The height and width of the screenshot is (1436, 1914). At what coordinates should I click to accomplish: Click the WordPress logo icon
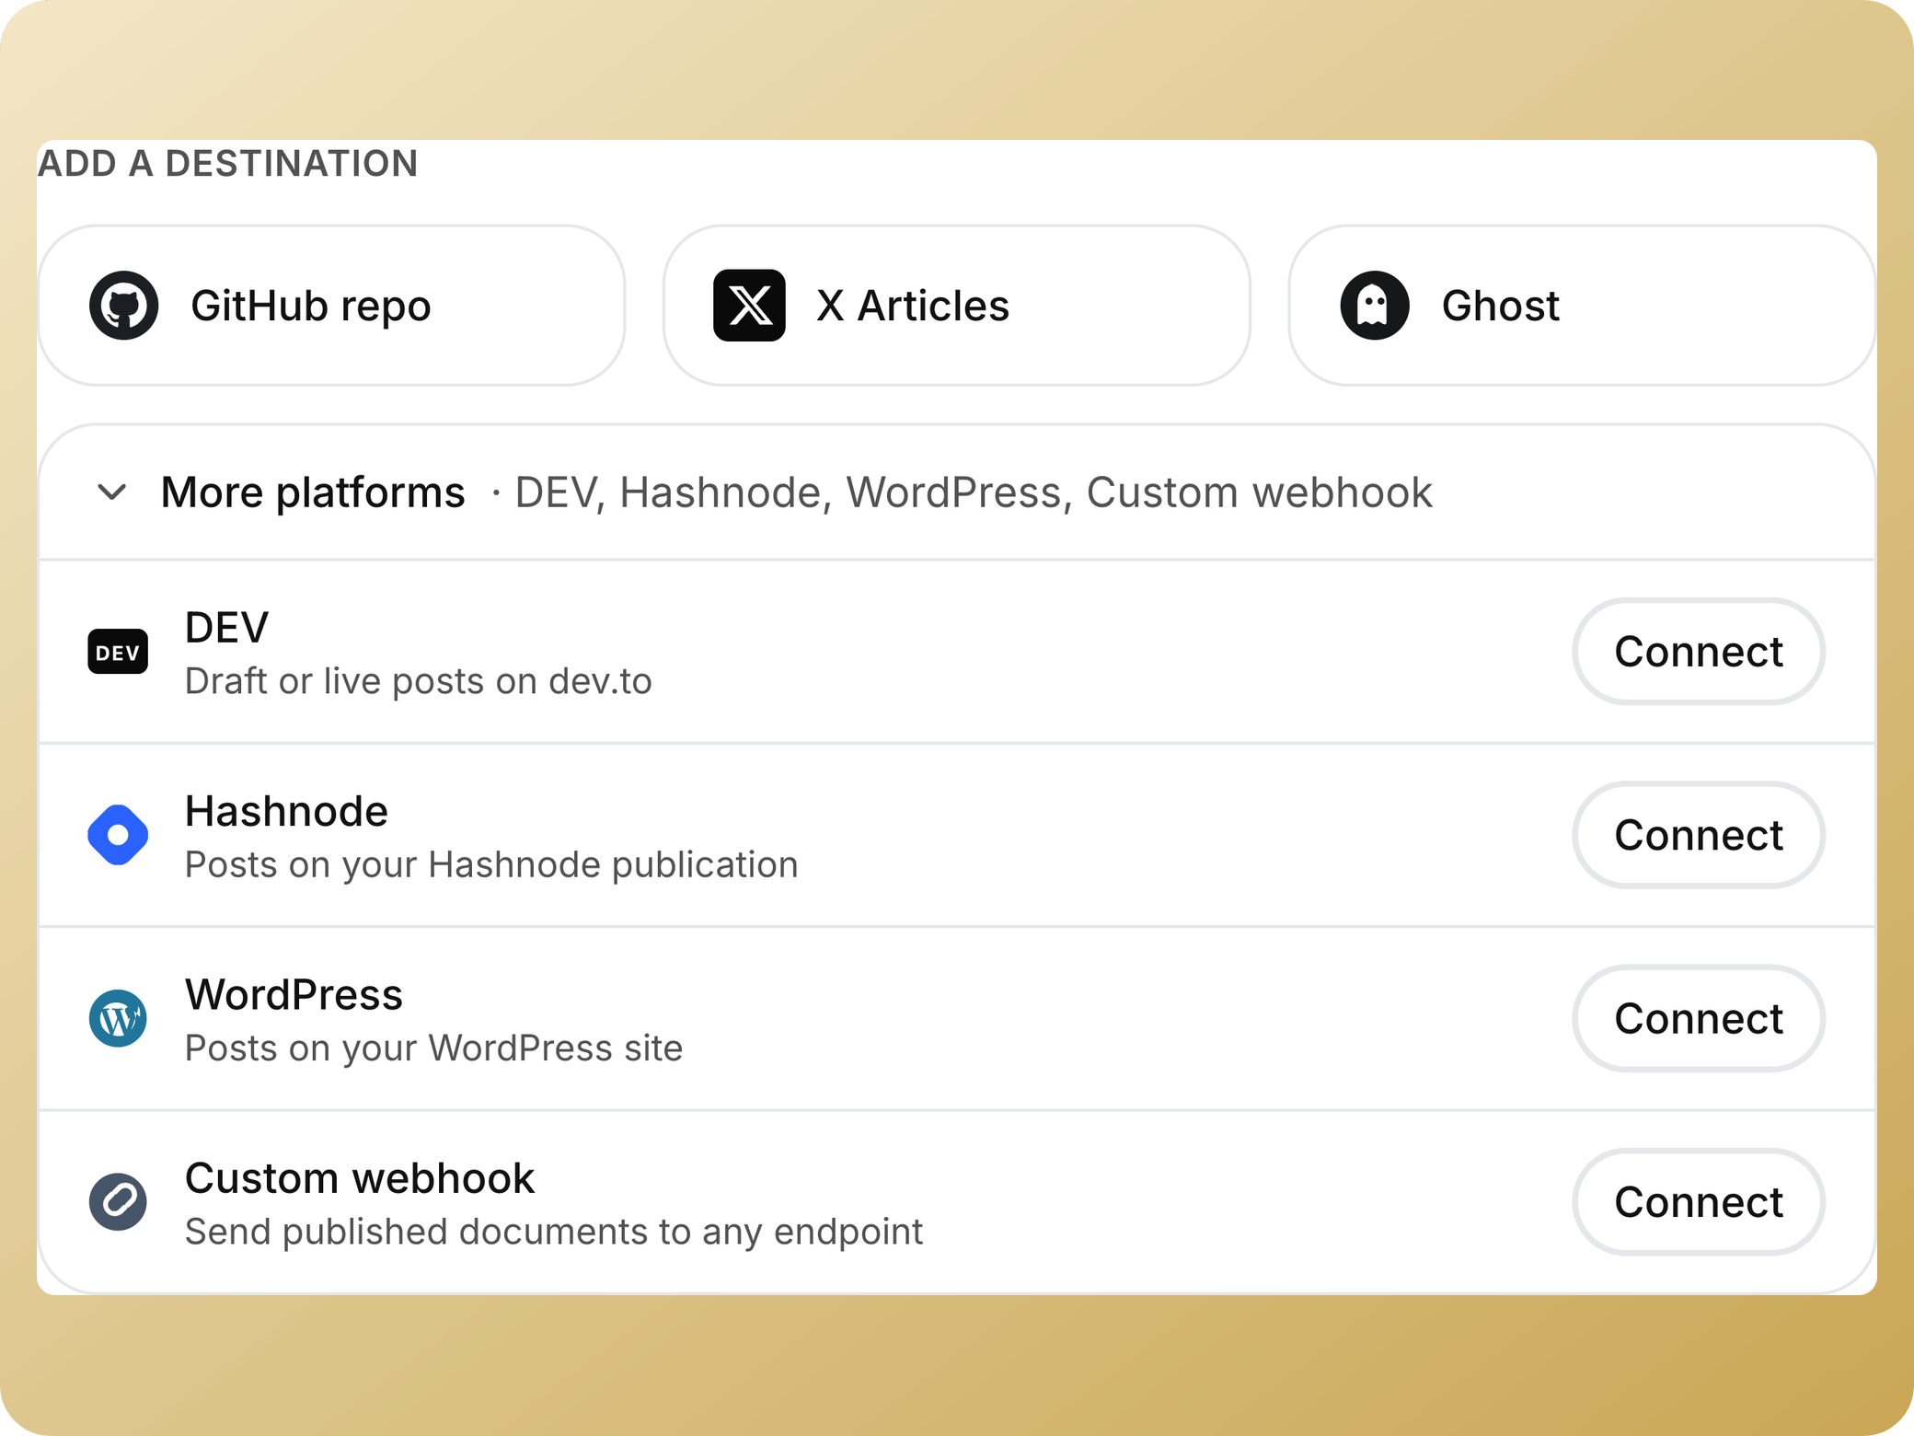coord(118,1018)
